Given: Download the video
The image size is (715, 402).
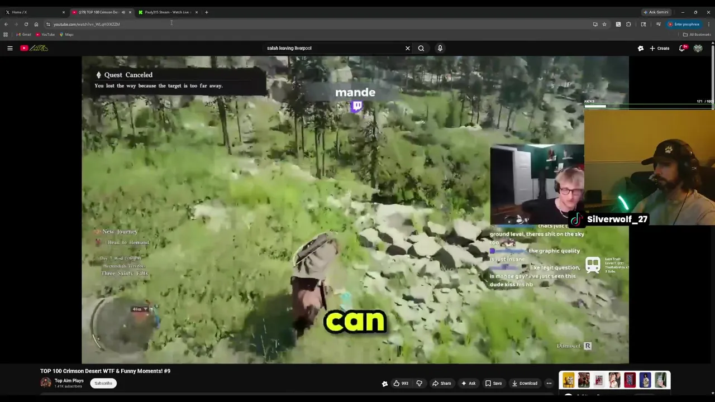Looking at the screenshot, I should click(x=525, y=383).
